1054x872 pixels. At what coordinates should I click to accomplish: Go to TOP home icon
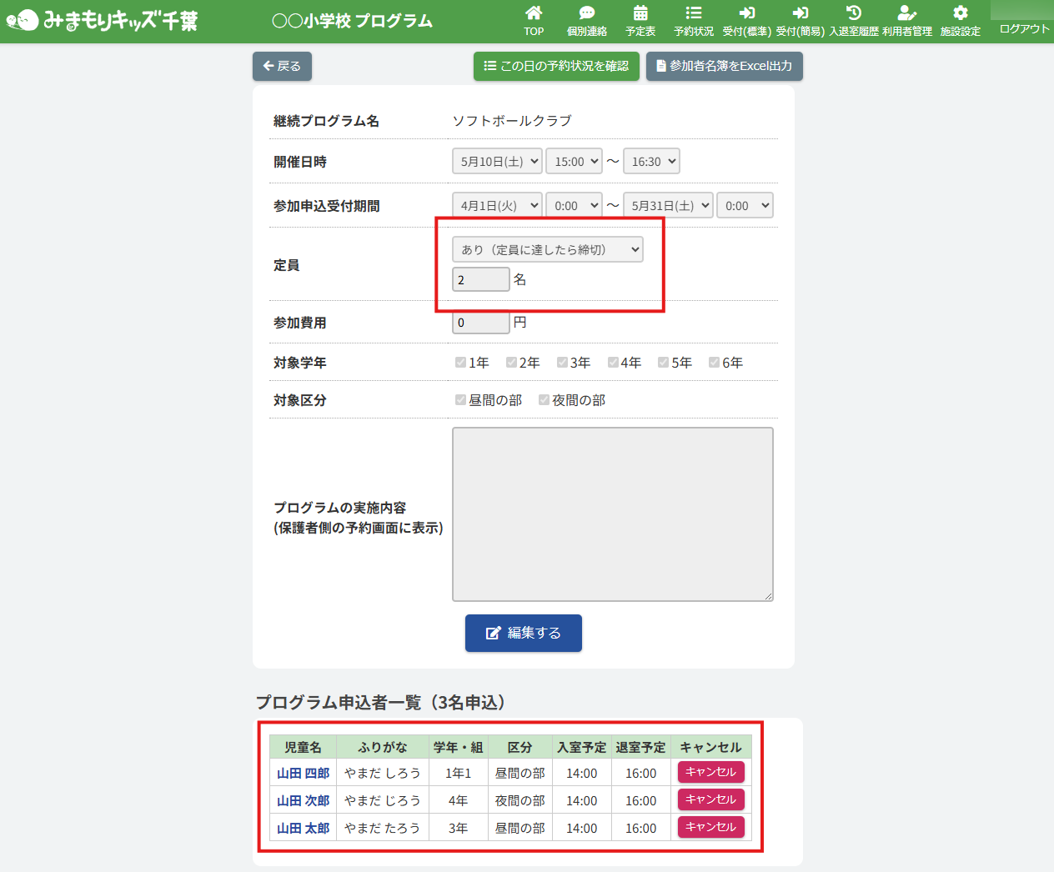(x=534, y=13)
